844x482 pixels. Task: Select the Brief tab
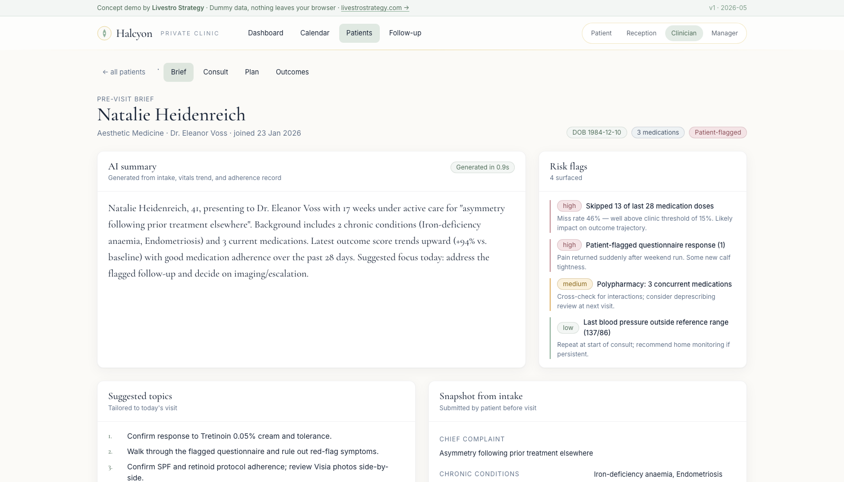[178, 72]
